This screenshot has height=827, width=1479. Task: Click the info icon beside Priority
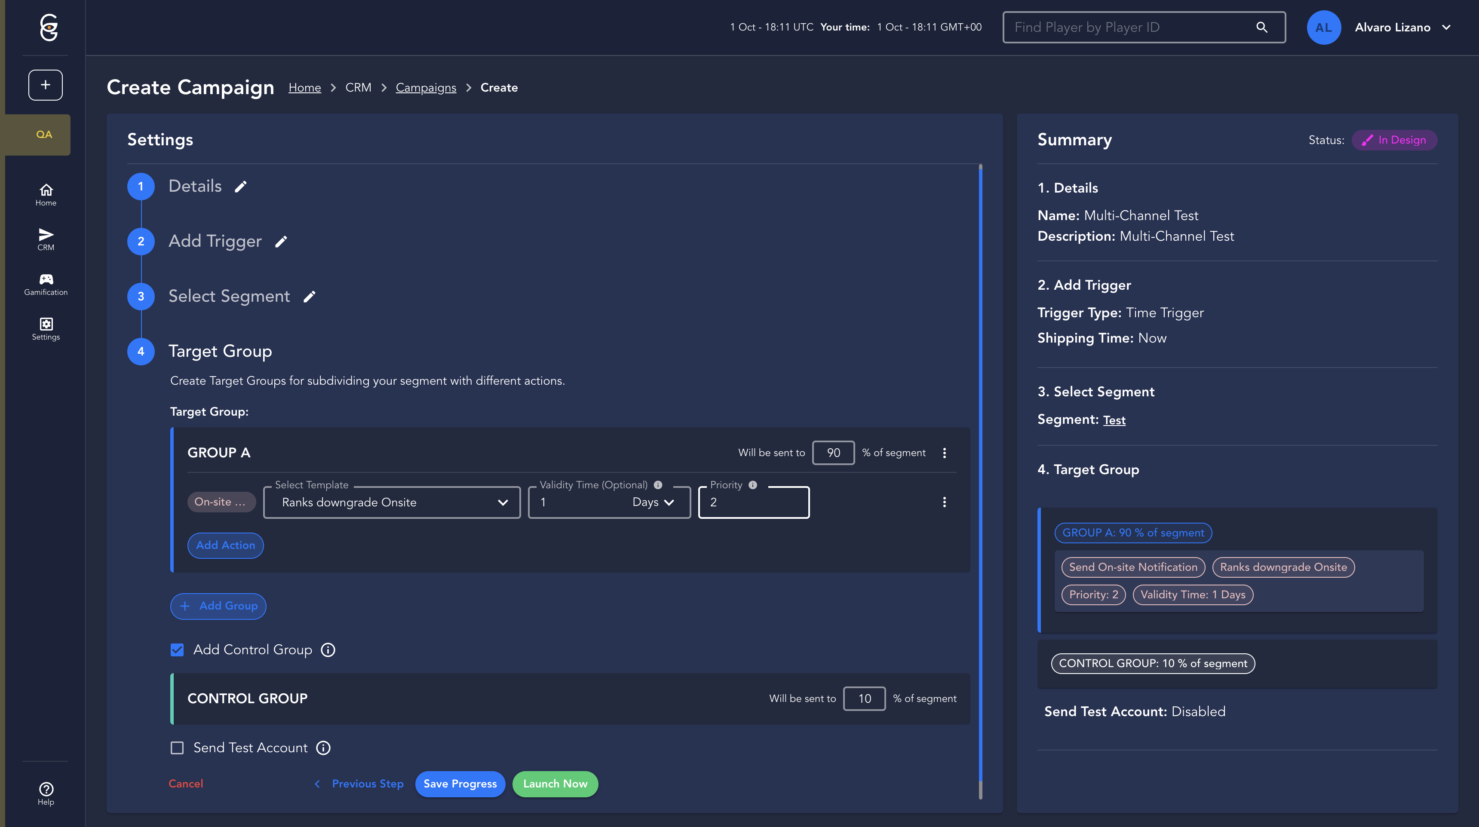tap(753, 485)
